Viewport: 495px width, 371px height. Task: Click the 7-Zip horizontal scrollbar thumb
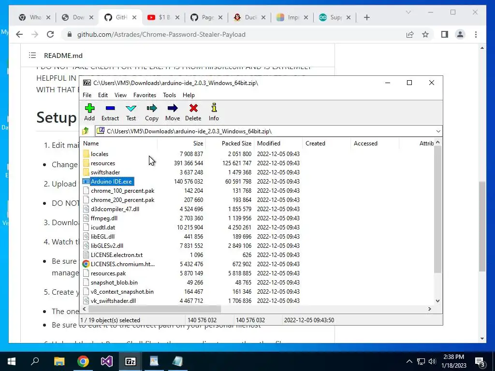click(x=154, y=309)
